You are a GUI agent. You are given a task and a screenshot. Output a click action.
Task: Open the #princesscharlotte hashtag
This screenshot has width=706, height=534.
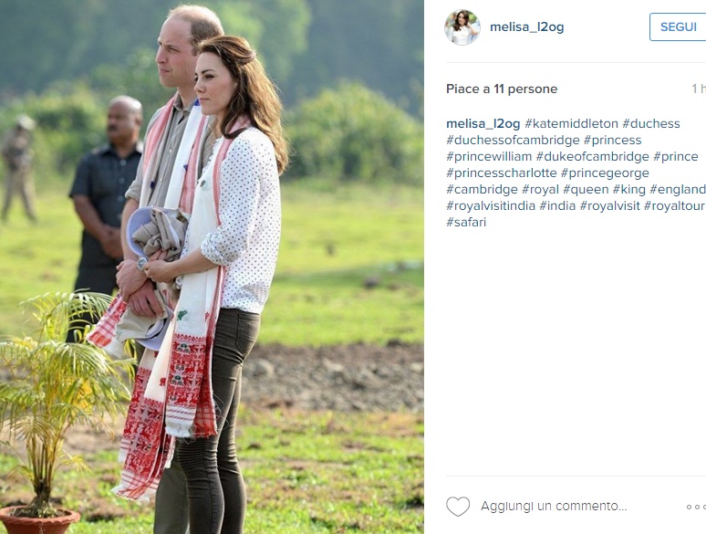501,173
